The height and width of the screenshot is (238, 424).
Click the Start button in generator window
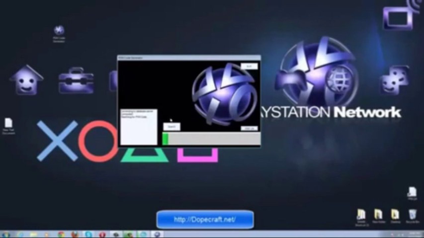click(x=172, y=127)
